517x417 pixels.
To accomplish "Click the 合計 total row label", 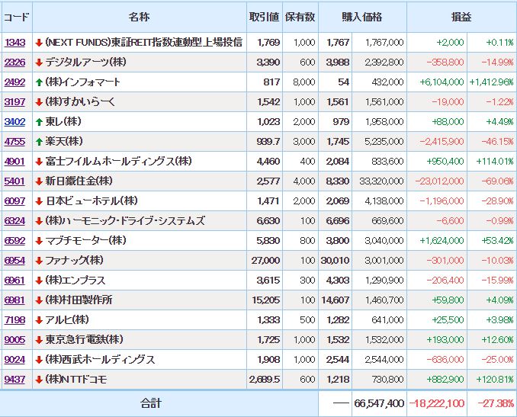I will [x=151, y=403].
